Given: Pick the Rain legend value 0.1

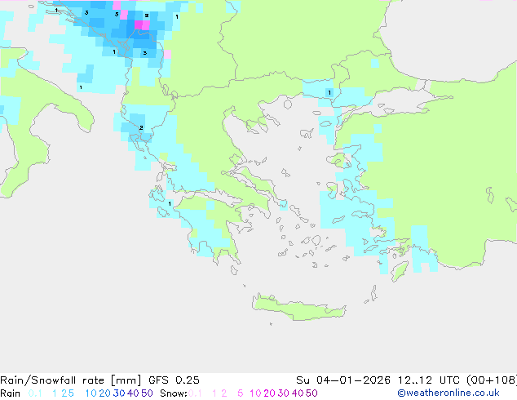Looking at the screenshot, I should [x=35, y=393].
